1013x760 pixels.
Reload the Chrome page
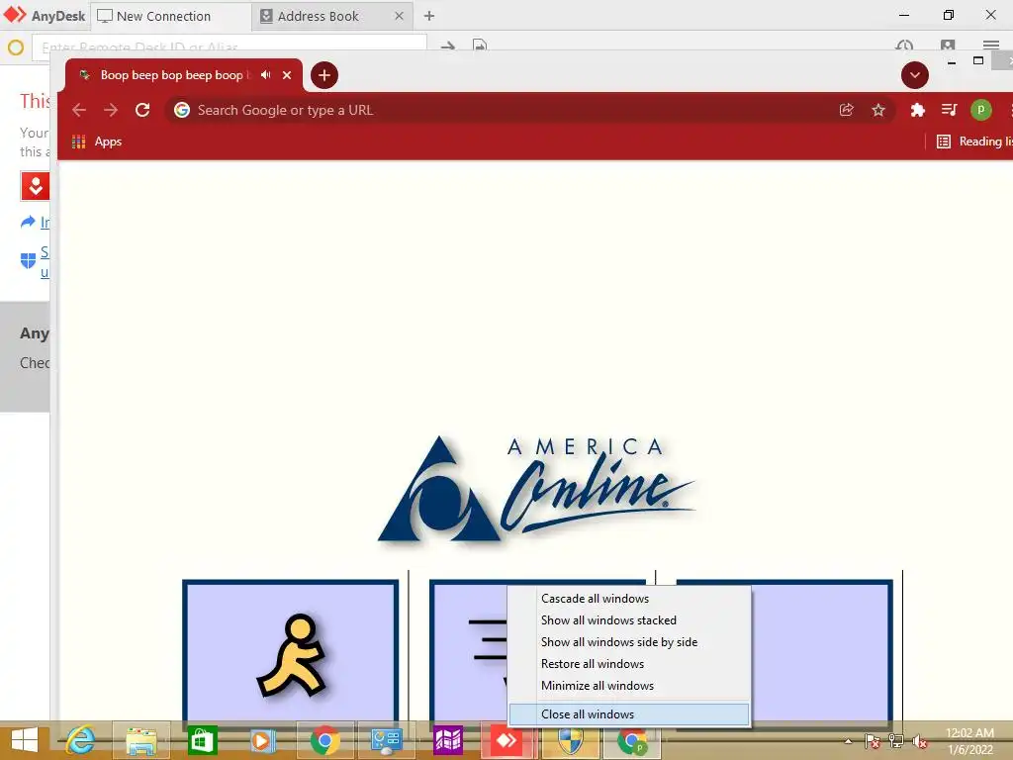142,110
